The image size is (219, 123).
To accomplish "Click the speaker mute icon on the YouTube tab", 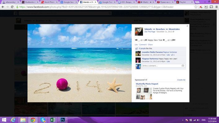I will 151,2.
